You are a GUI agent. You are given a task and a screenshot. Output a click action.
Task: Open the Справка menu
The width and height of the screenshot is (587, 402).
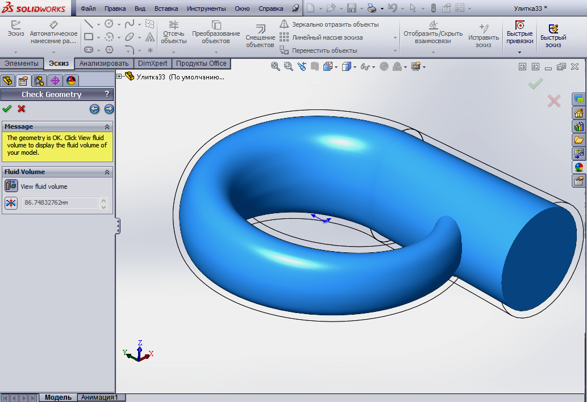pyautogui.click(x=270, y=8)
